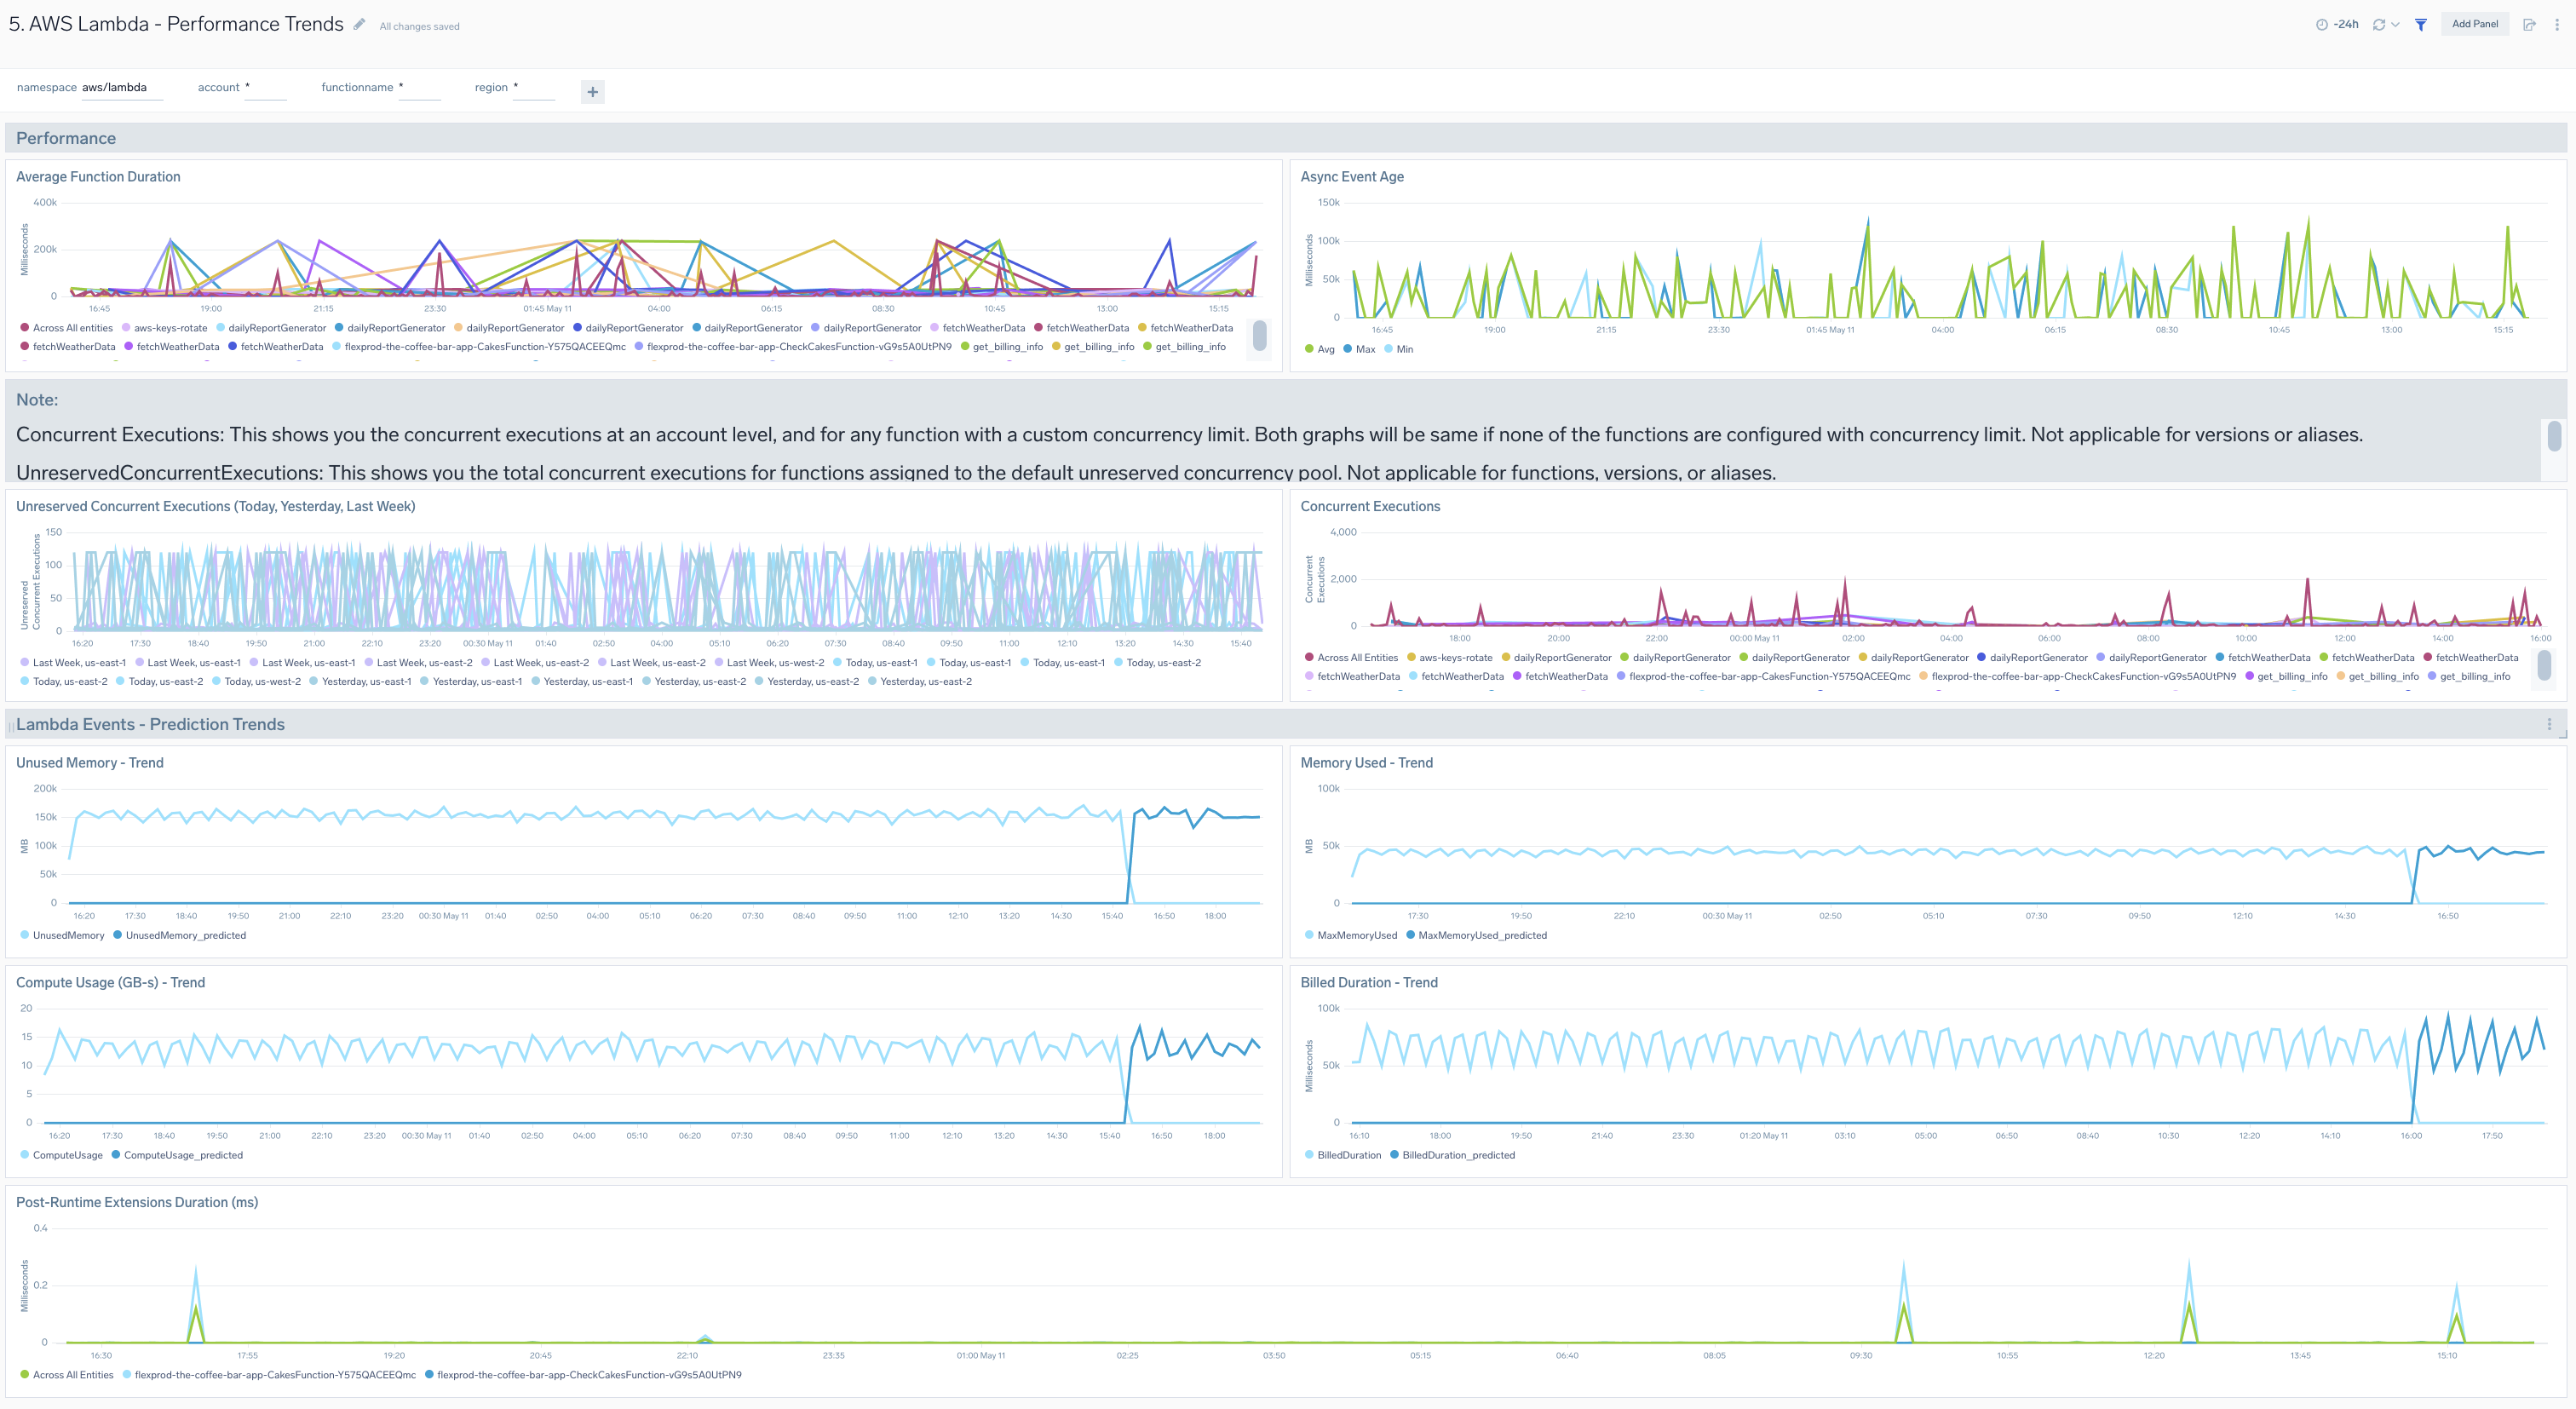This screenshot has width=2576, height=1409.
Task: Click the share dashboard icon
Action: point(2529,24)
